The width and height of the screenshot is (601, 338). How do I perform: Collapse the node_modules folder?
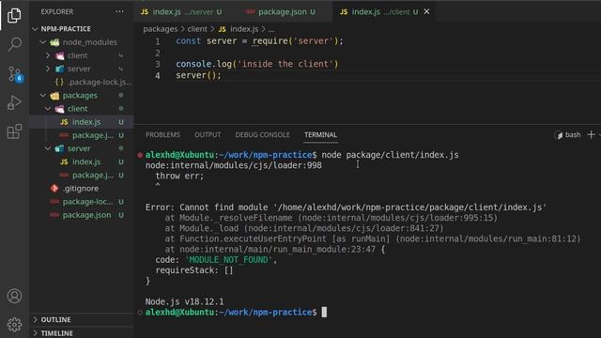tap(43, 42)
